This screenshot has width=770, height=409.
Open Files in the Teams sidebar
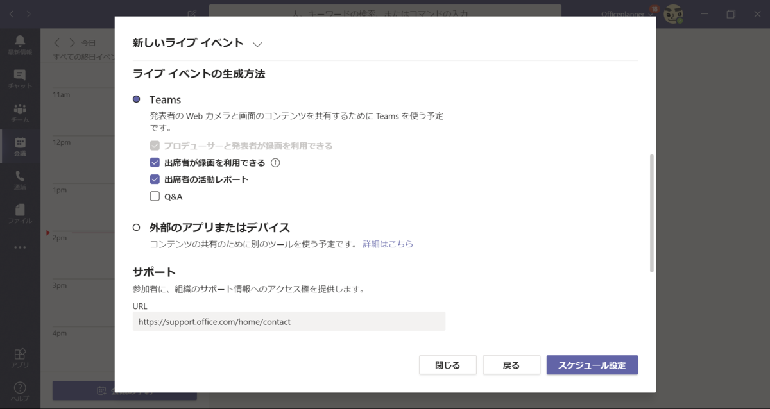(x=20, y=214)
